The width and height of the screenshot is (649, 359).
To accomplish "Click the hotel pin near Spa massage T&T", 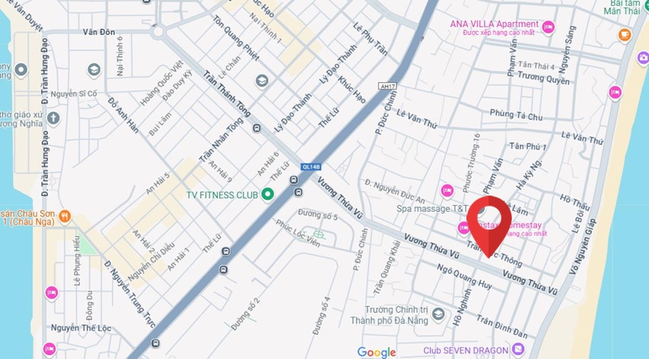I will (x=447, y=190).
